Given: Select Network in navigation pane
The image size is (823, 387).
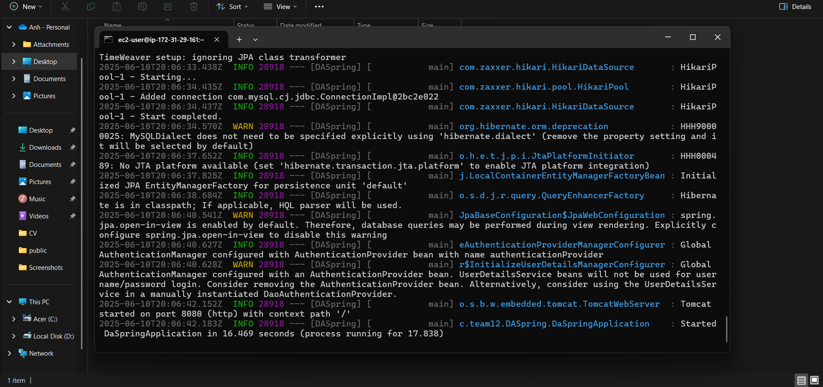Looking at the screenshot, I should click(x=36, y=353).
